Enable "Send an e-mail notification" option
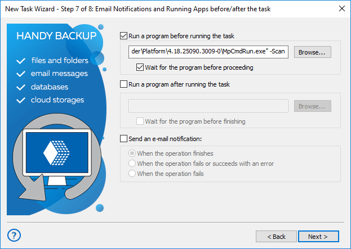This screenshot has height=249, width=351. click(125, 138)
